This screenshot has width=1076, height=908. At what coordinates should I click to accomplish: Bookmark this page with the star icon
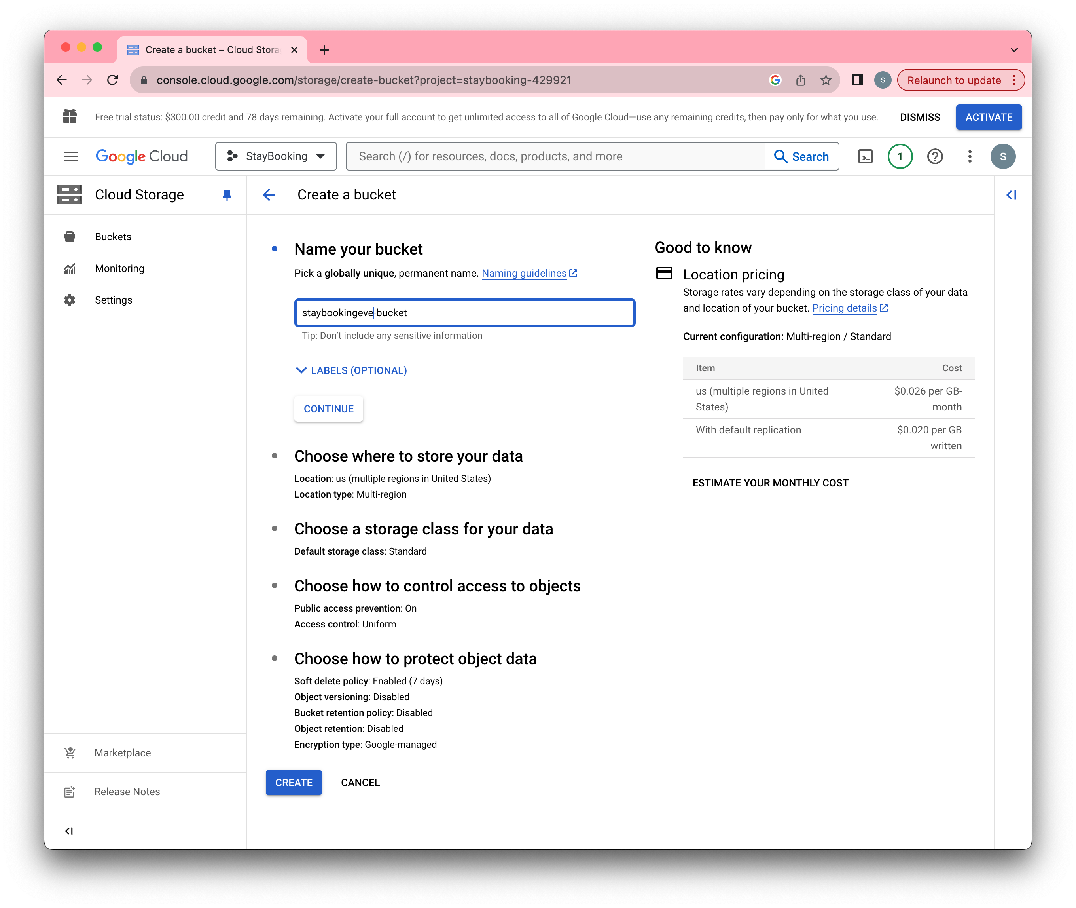(826, 80)
